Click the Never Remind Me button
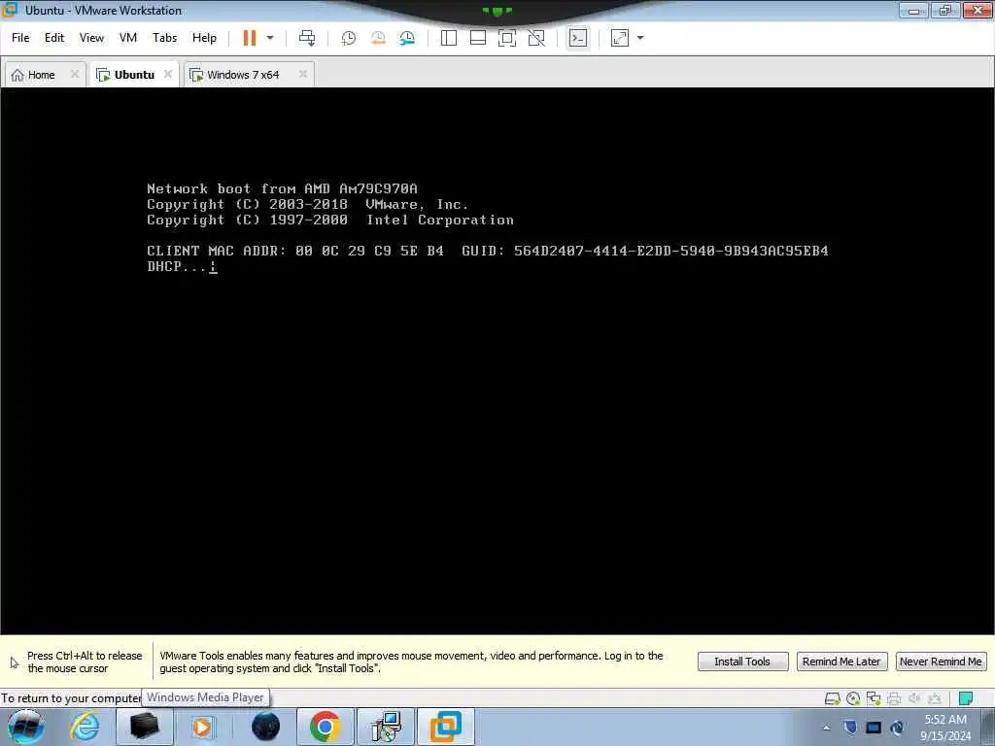Viewport: 995px width, 746px height. 941,661
